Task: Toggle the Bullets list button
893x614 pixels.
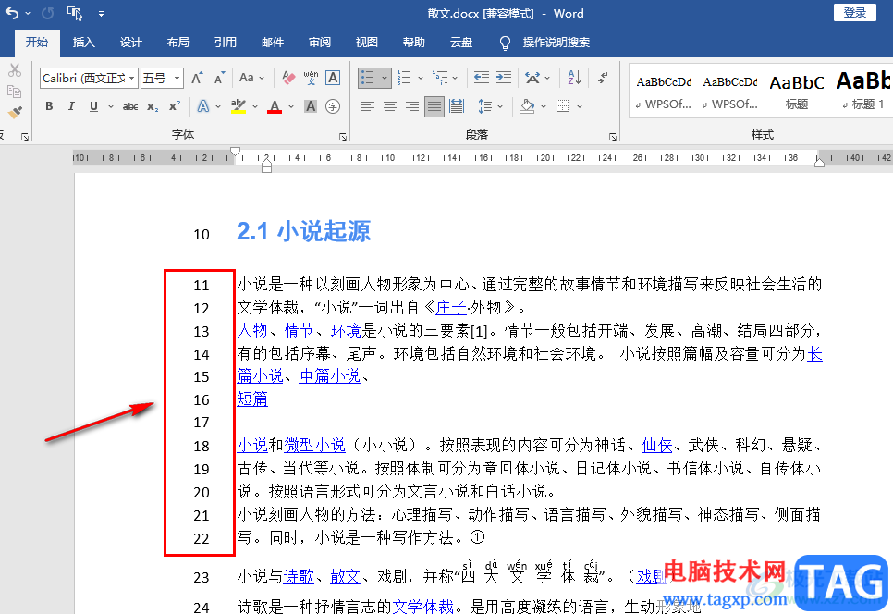Action: click(368, 78)
